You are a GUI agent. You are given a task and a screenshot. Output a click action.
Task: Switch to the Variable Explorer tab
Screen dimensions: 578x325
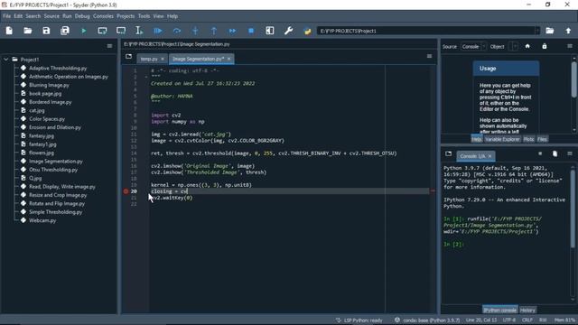tap(502, 139)
